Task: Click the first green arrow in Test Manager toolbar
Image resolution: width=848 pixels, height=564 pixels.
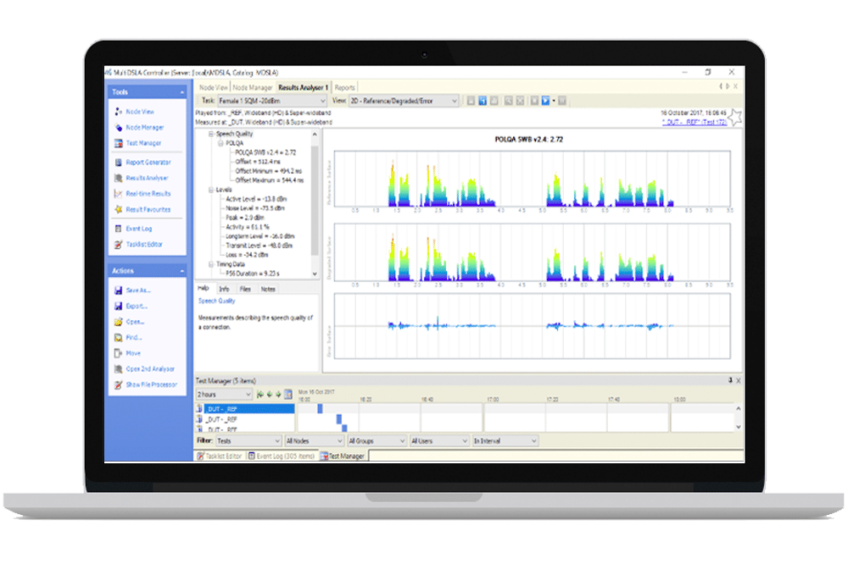Action: coord(260,395)
